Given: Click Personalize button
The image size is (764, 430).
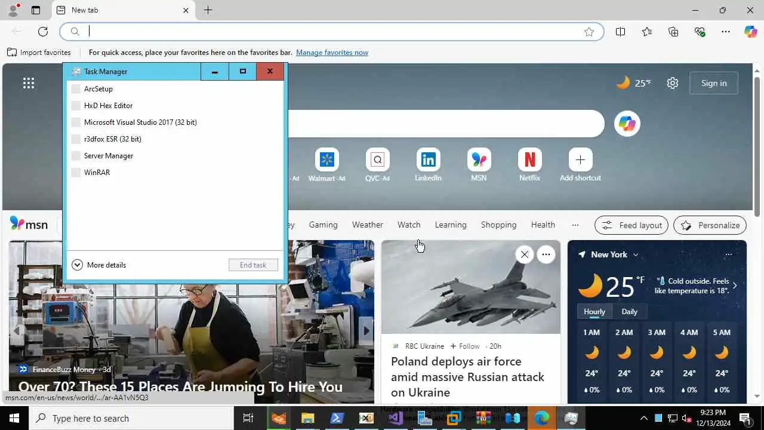Looking at the screenshot, I should (x=710, y=225).
